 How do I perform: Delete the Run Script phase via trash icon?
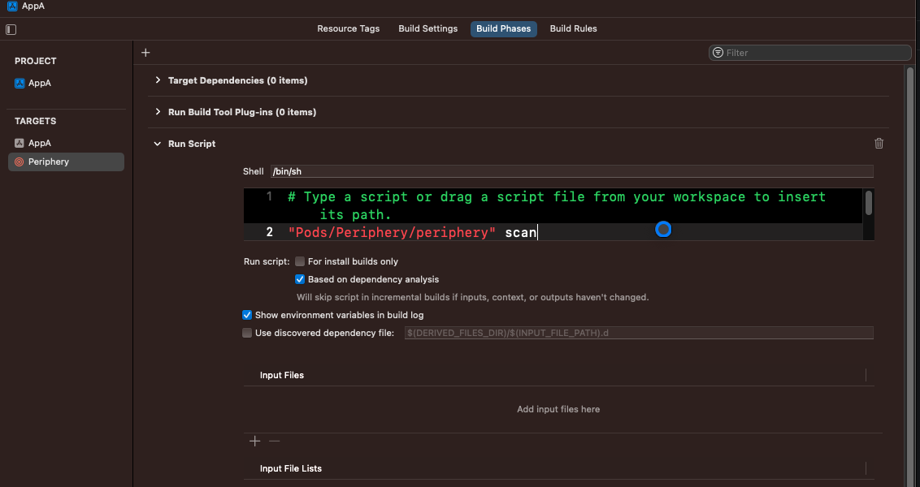pyautogui.click(x=879, y=143)
